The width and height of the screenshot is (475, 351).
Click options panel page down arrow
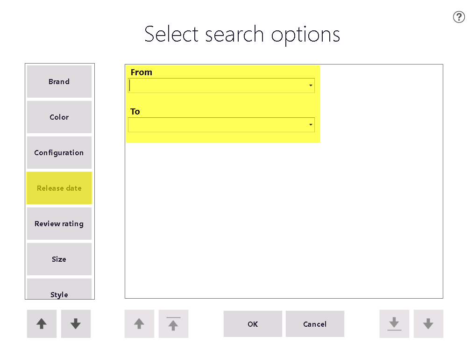428,324
